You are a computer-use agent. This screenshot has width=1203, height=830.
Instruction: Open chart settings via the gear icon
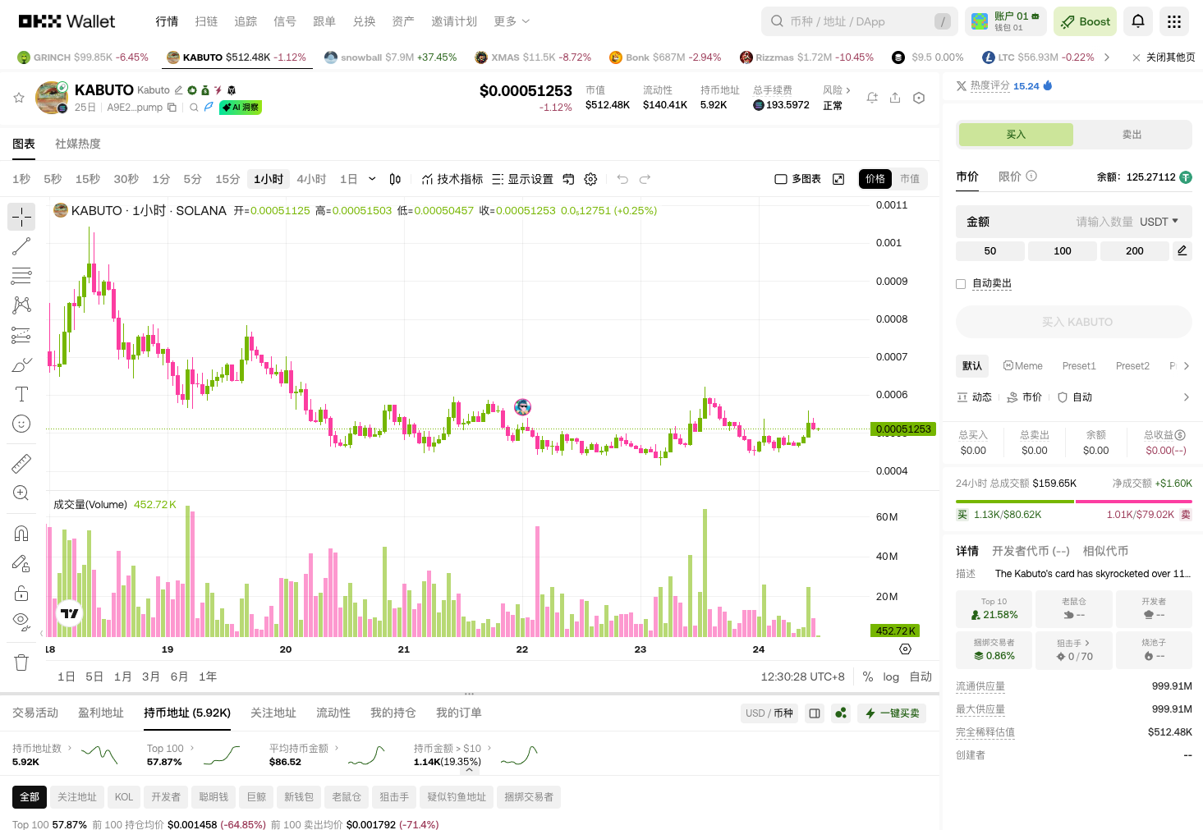pyautogui.click(x=590, y=179)
